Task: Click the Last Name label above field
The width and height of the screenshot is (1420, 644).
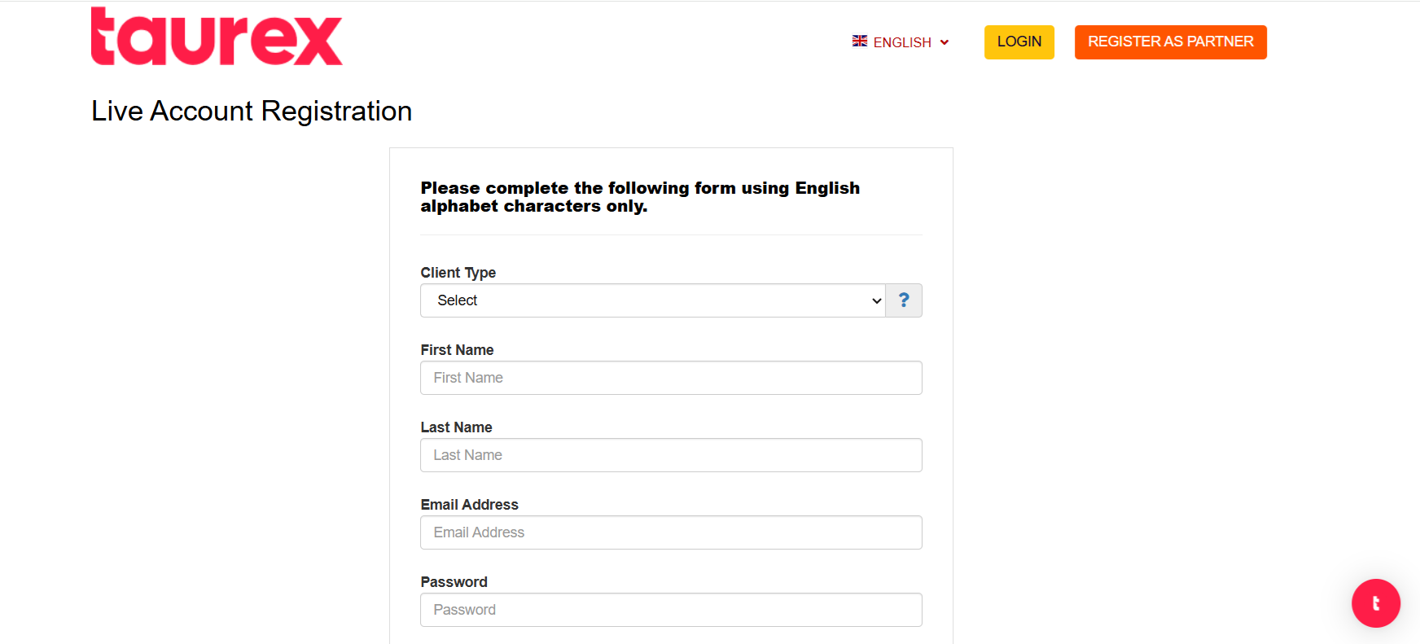Action: 457,427
